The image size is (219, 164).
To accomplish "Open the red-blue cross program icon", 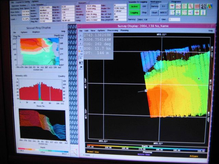I will [197, 13].
